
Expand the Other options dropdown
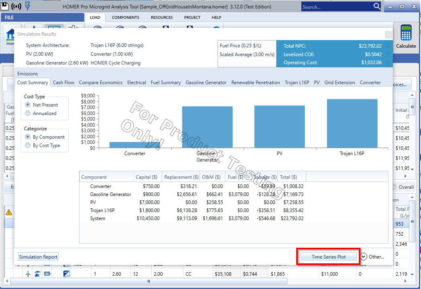(364, 257)
